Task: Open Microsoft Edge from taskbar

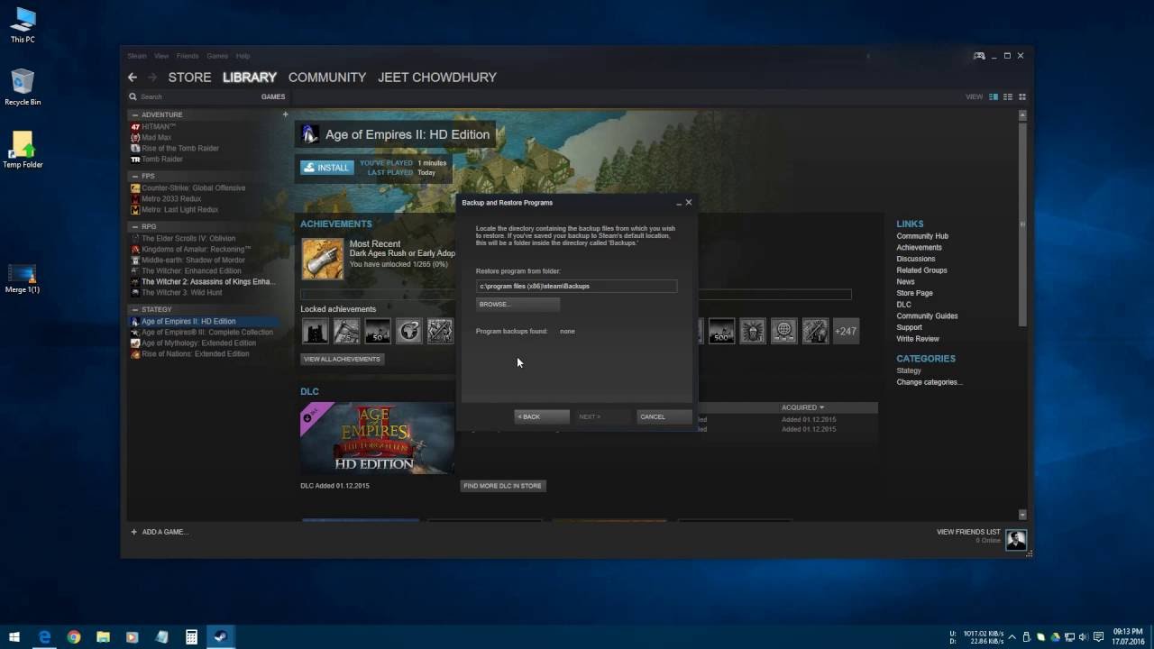Action: [44, 636]
